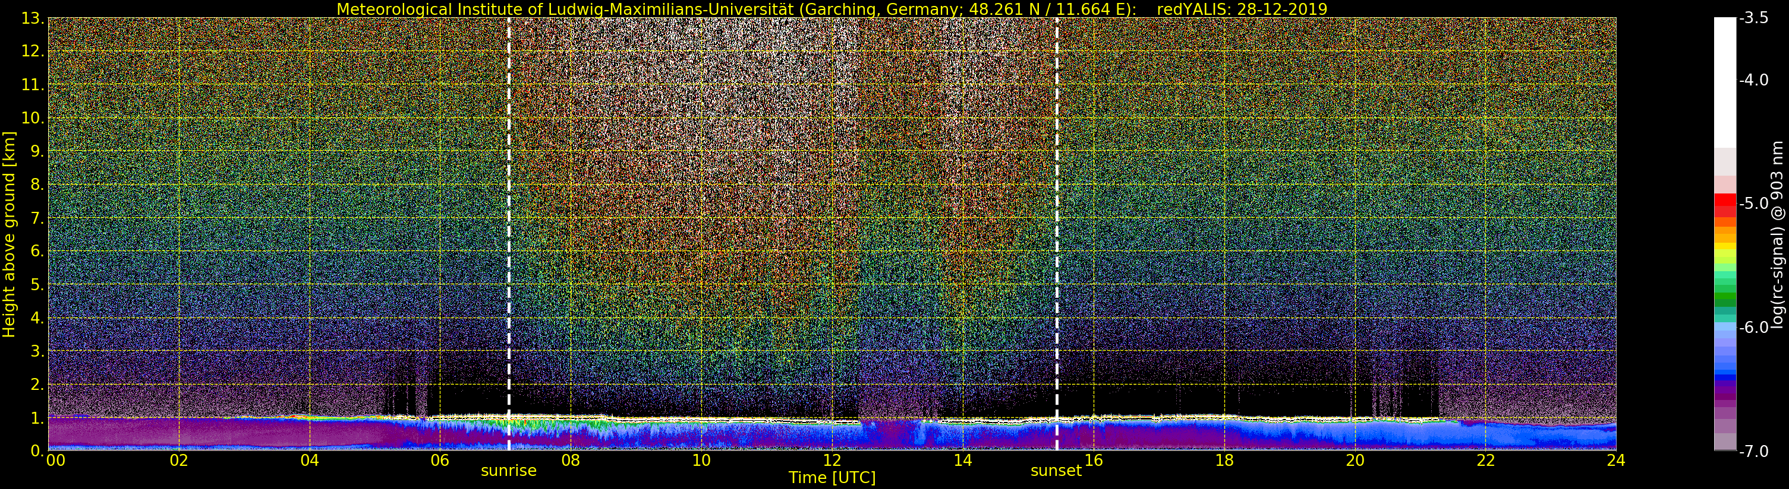Click the colorbar tick label -7.0
This screenshot has height=489, width=1789.
pos(1753,452)
